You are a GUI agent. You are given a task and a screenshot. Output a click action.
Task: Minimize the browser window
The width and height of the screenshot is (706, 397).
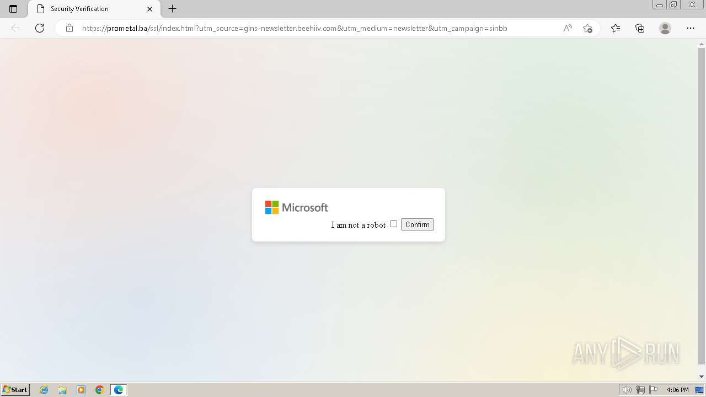[x=660, y=5]
